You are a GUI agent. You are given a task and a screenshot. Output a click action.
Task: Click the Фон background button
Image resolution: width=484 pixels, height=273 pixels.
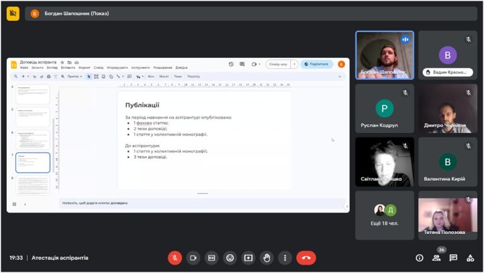click(x=151, y=76)
